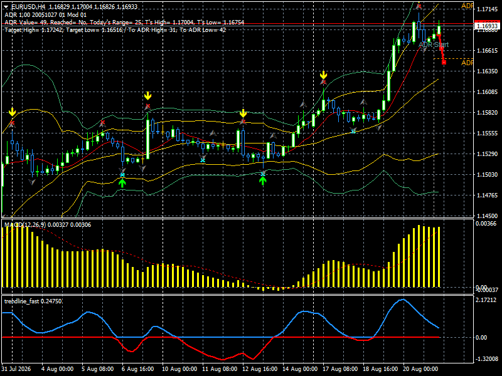Select the leftmost yellow down arrow signal
The width and height of the screenshot is (502, 376).
click(x=12, y=112)
